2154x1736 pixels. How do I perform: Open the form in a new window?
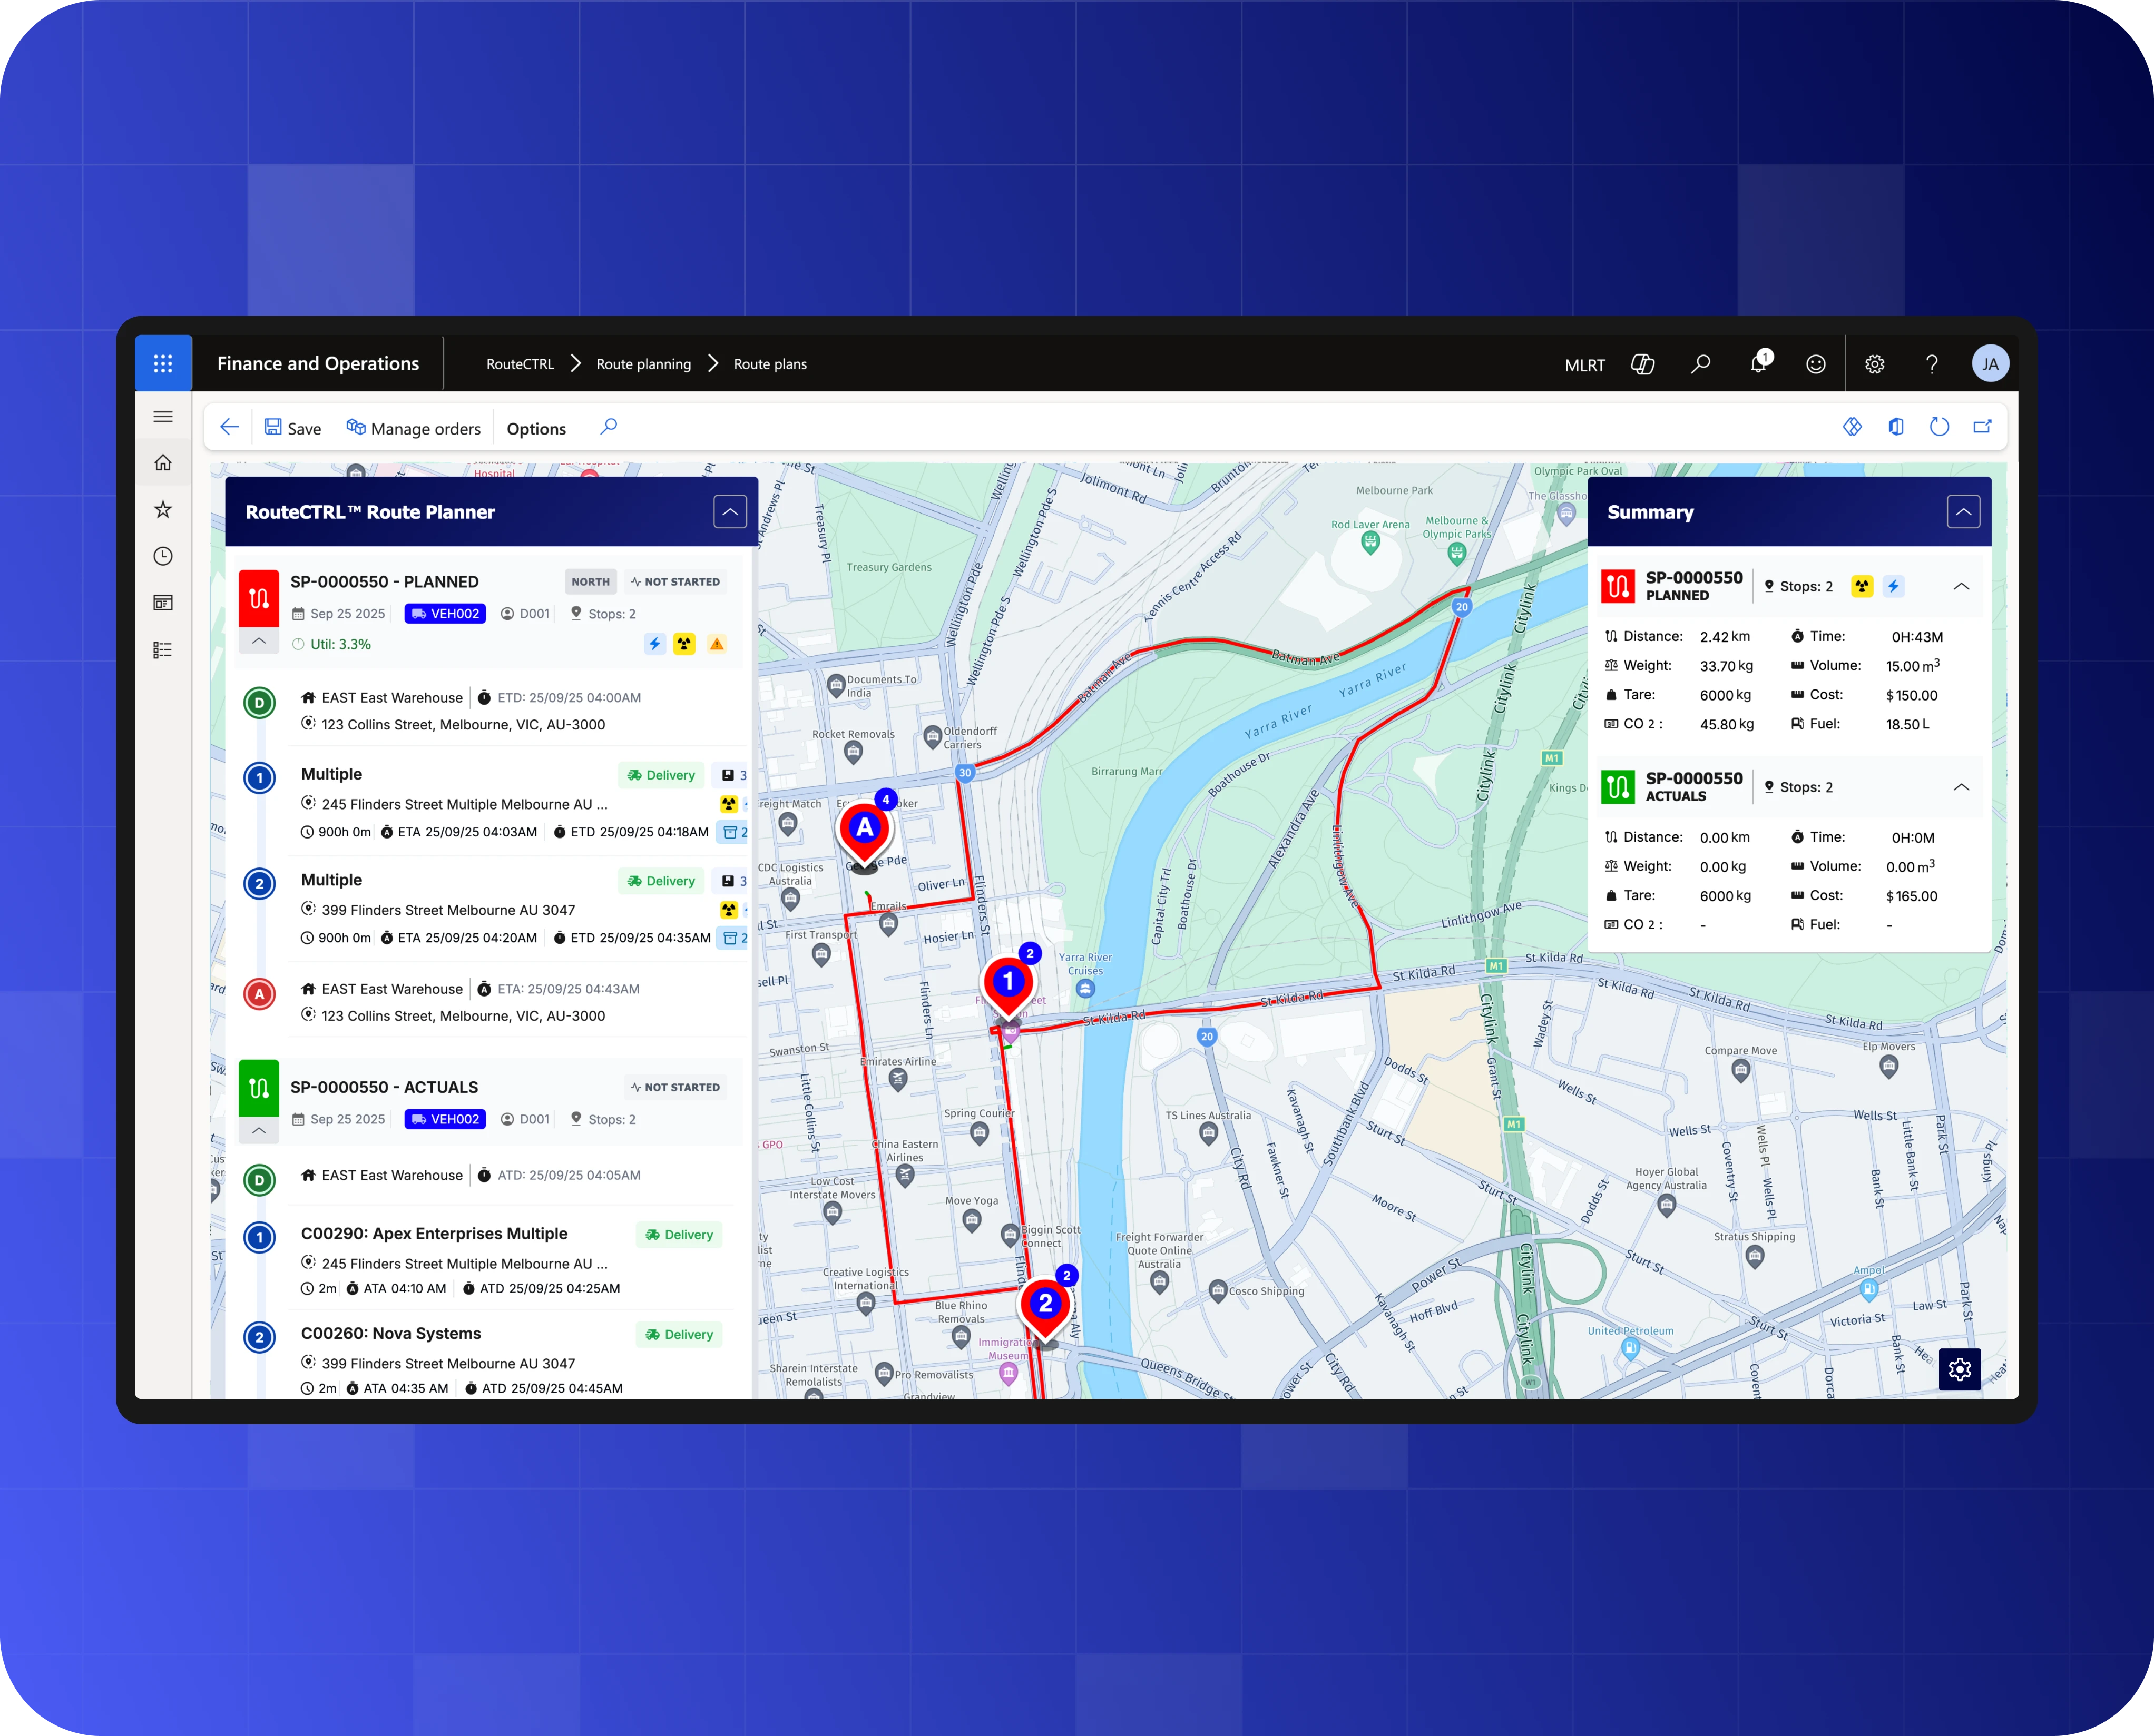(x=1982, y=427)
